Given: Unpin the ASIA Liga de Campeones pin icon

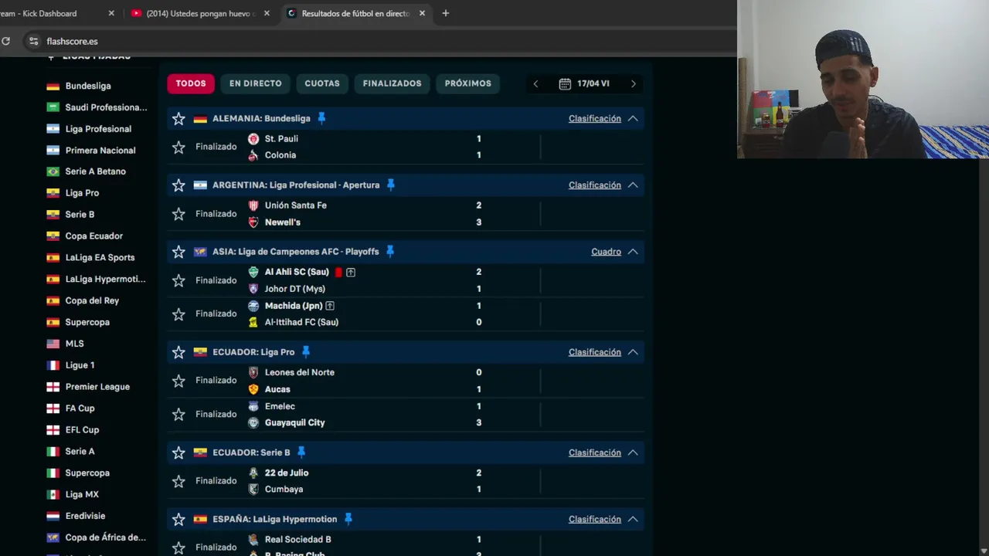Looking at the screenshot, I should coord(390,251).
